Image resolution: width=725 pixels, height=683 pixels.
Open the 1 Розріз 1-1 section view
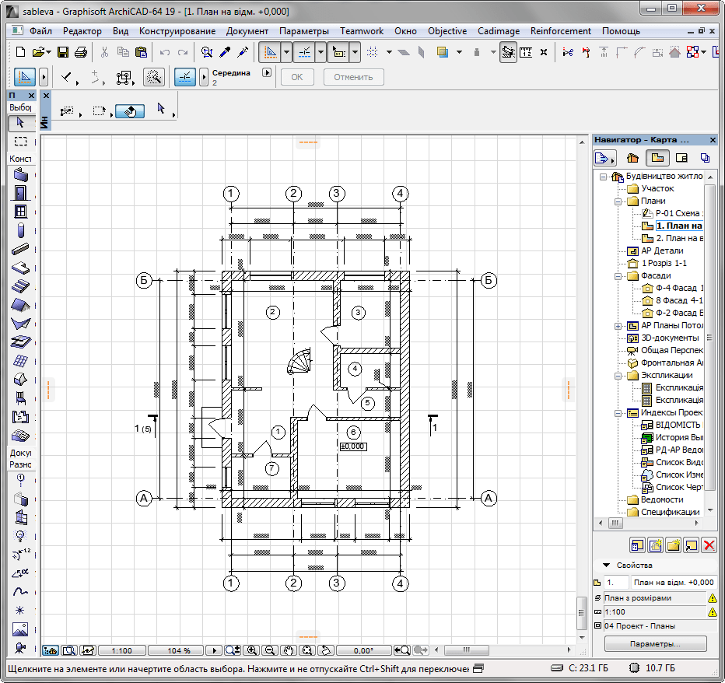(661, 263)
